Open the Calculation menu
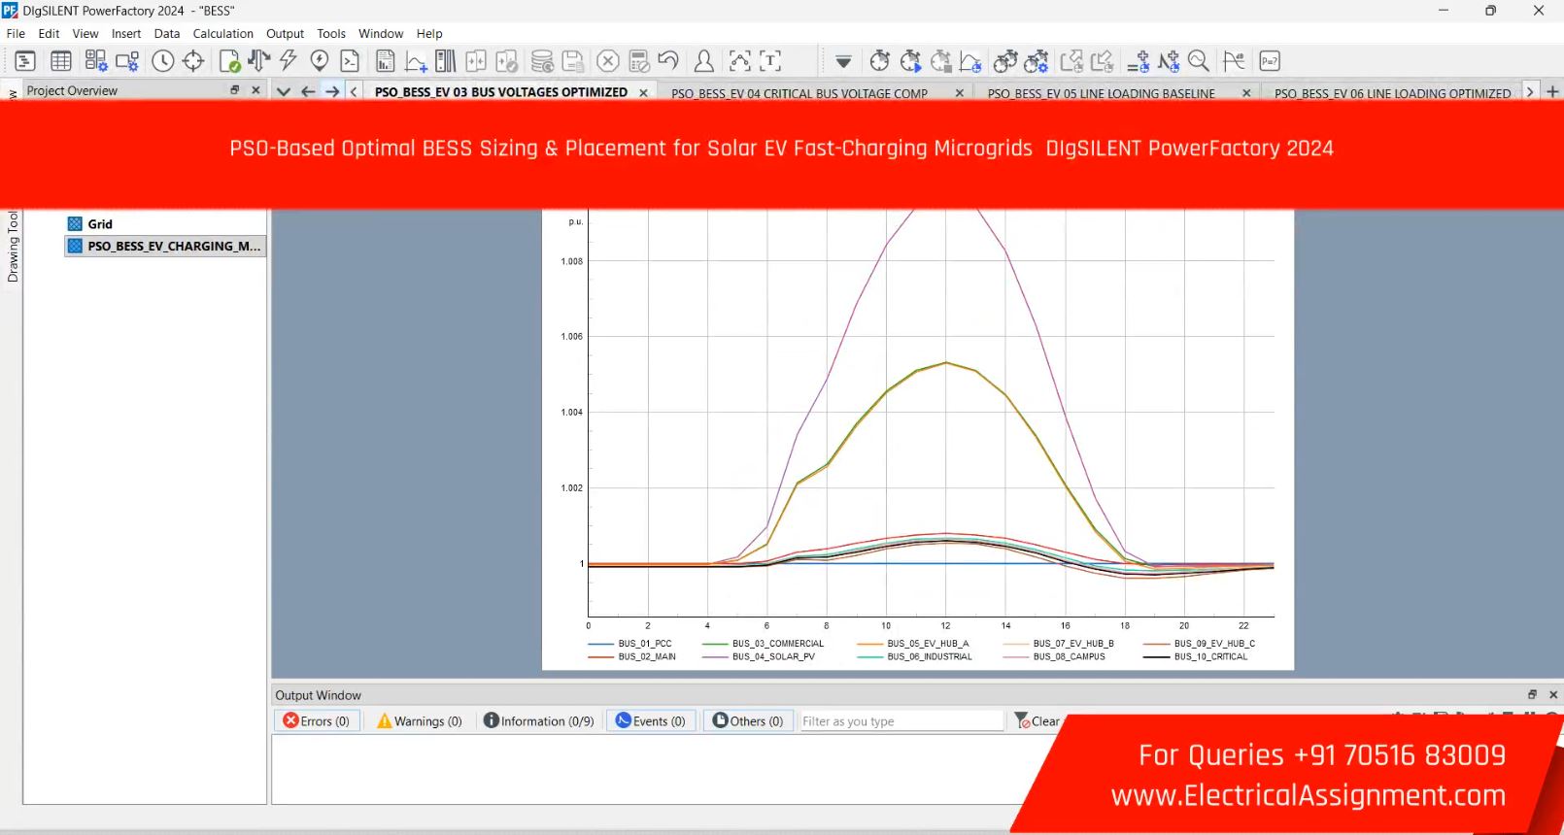This screenshot has width=1564, height=835. [x=222, y=33]
